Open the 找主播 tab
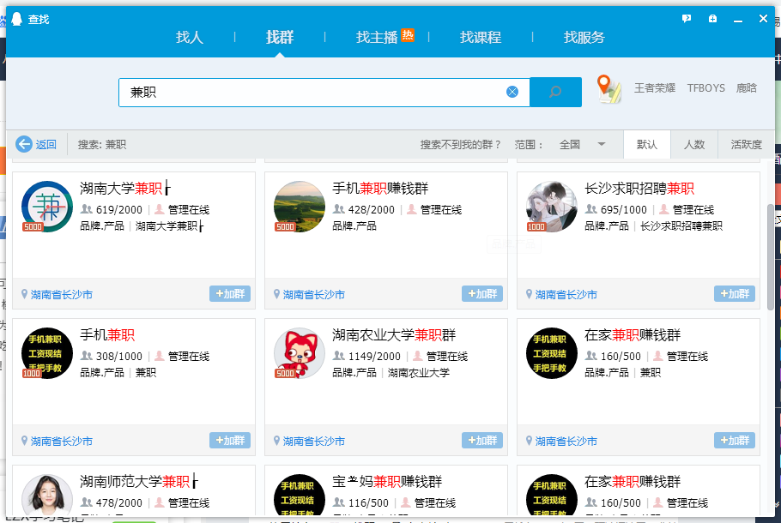 click(378, 37)
